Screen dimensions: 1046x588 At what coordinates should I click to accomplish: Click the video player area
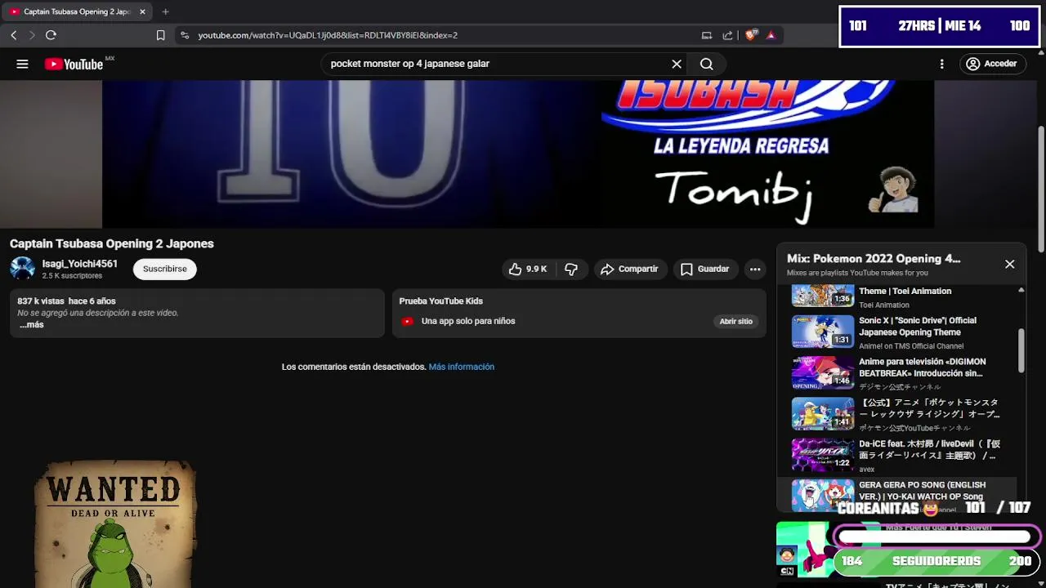518,154
